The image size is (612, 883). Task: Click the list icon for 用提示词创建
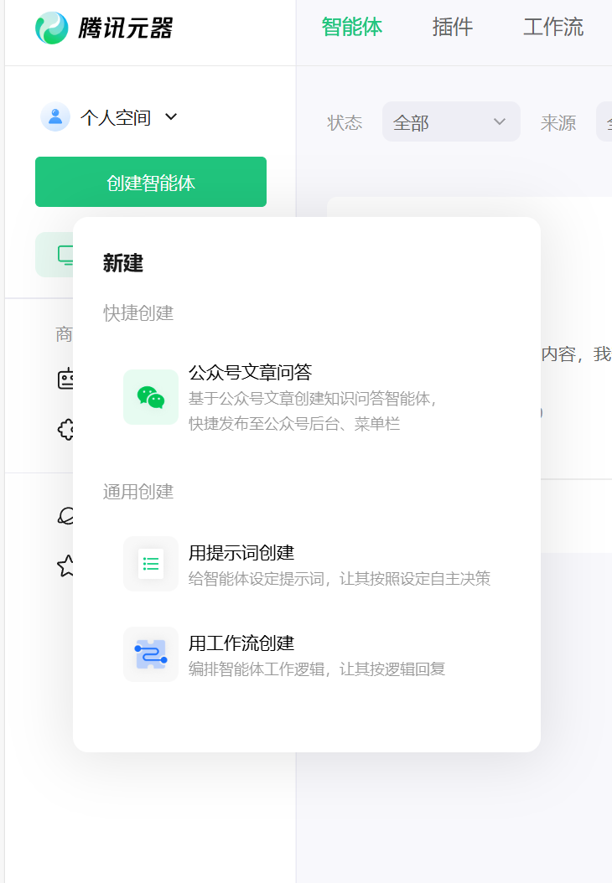tap(151, 564)
